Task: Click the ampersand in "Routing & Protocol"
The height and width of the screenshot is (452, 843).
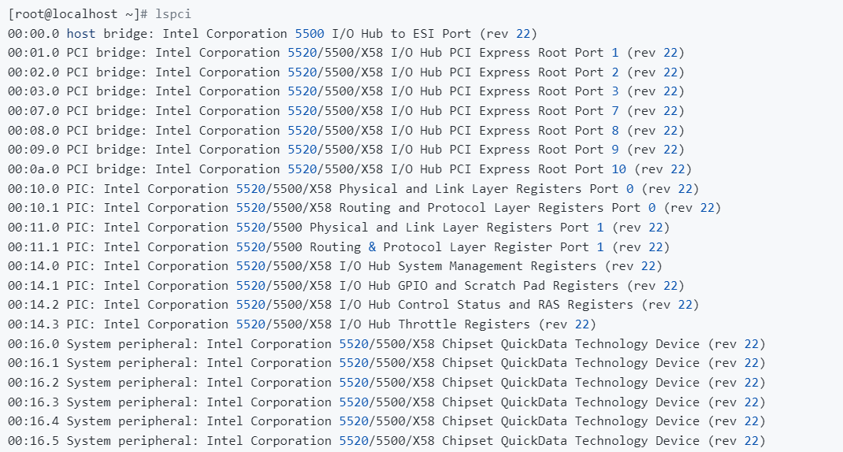Action: pyautogui.click(x=373, y=246)
